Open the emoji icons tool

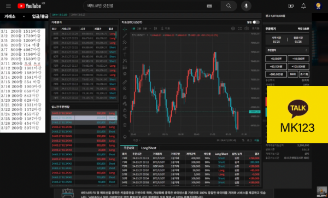[125, 74]
